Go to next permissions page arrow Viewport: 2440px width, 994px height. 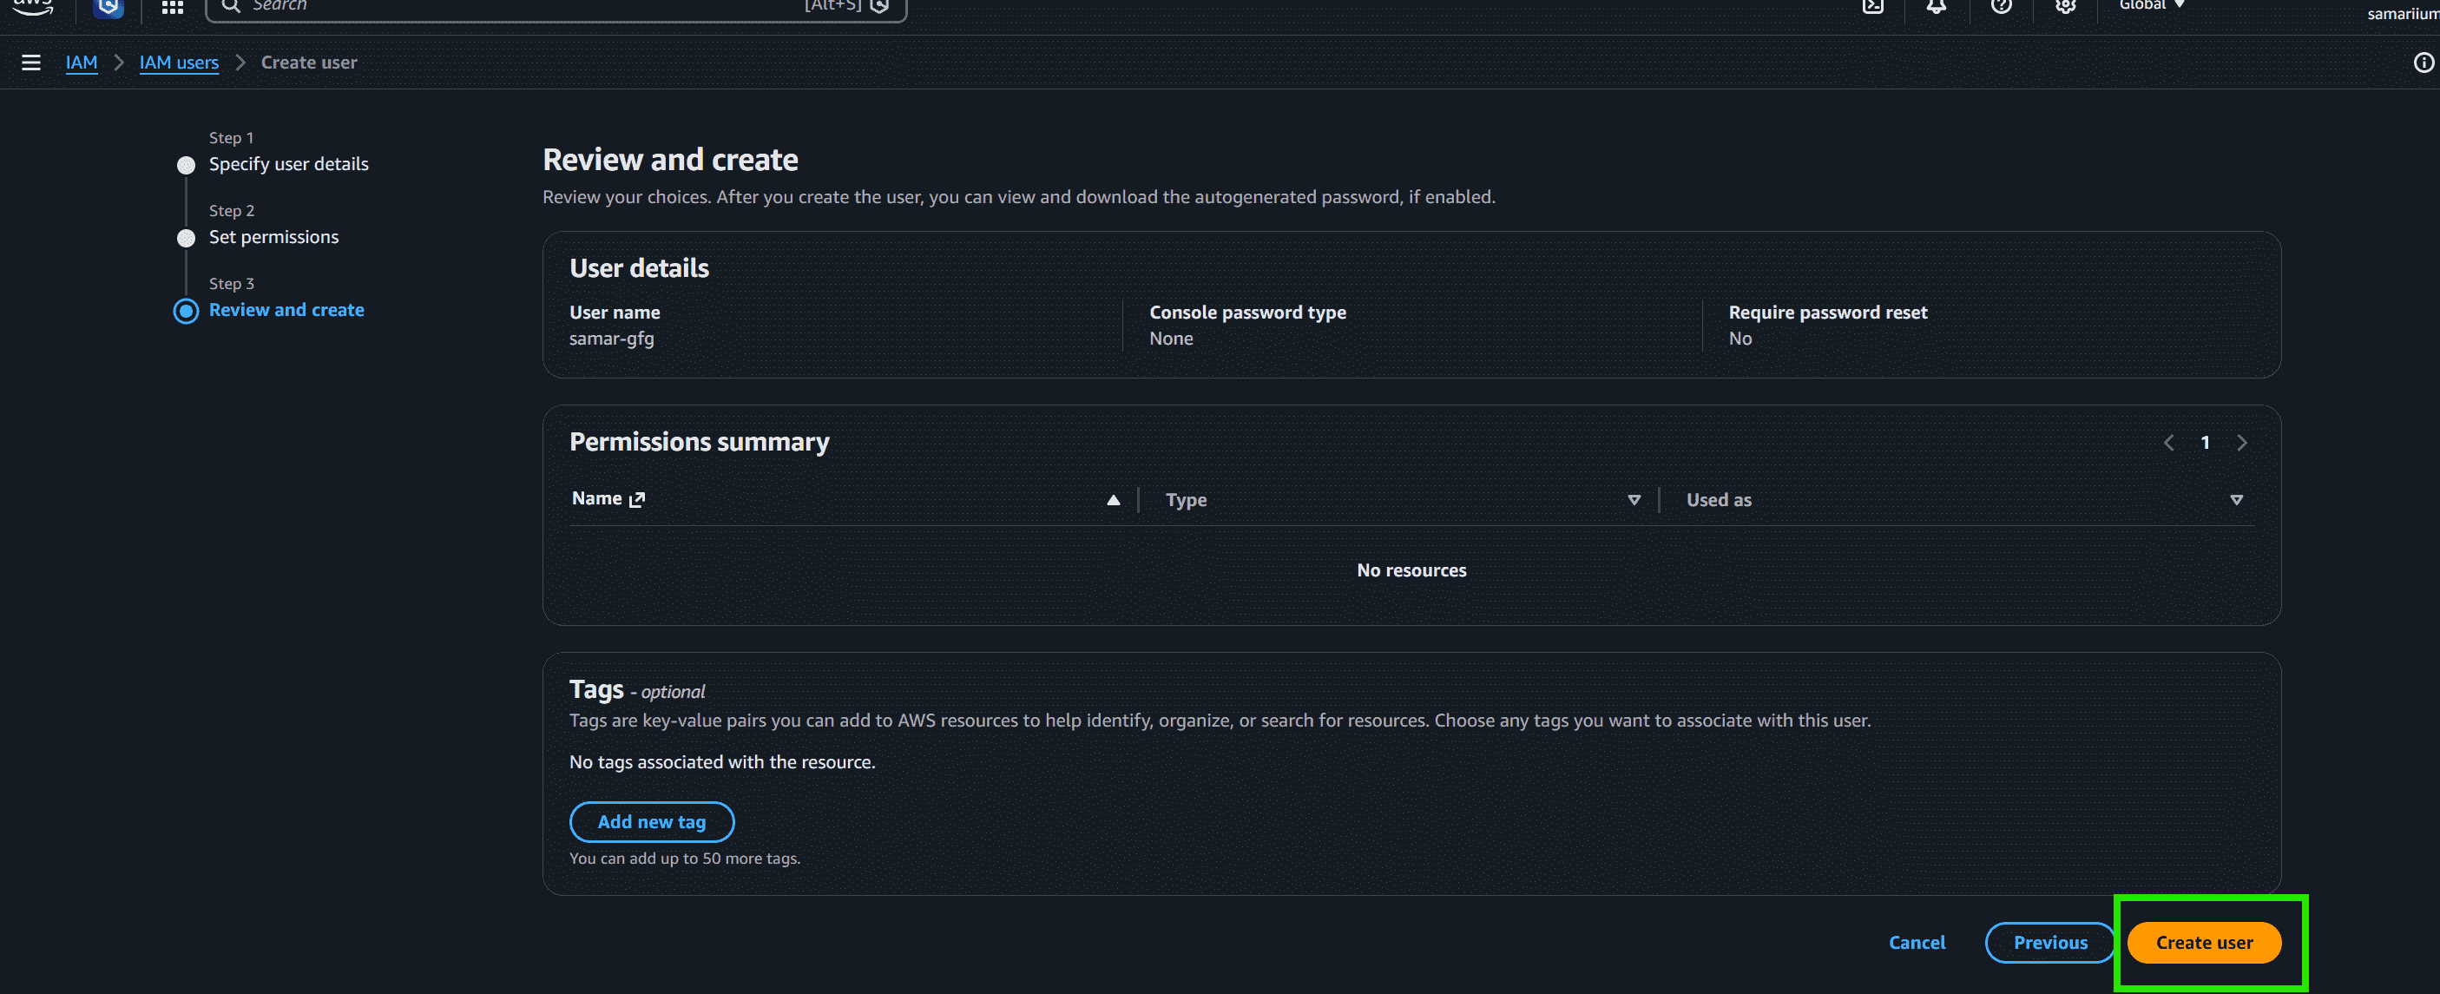coord(2241,443)
